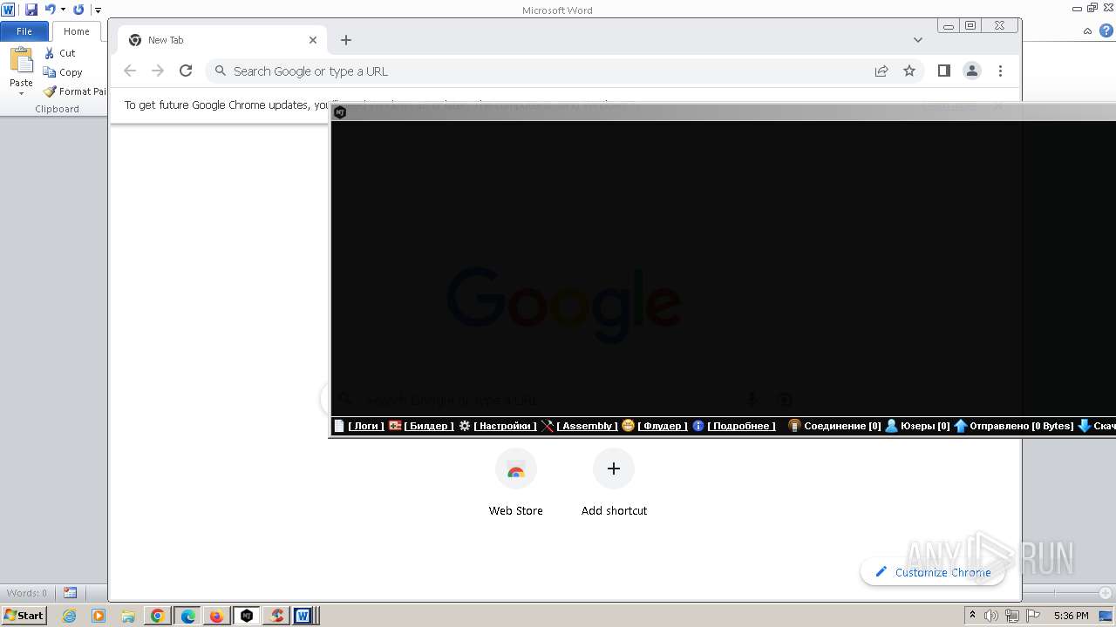Viewport: 1116px width, 627px height.
Task: Click Cut in Word clipboard group
Action: click(x=59, y=53)
